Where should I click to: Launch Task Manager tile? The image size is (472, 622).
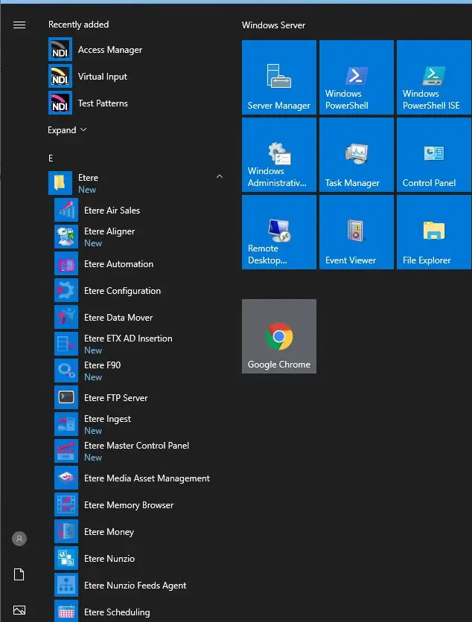coord(357,155)
